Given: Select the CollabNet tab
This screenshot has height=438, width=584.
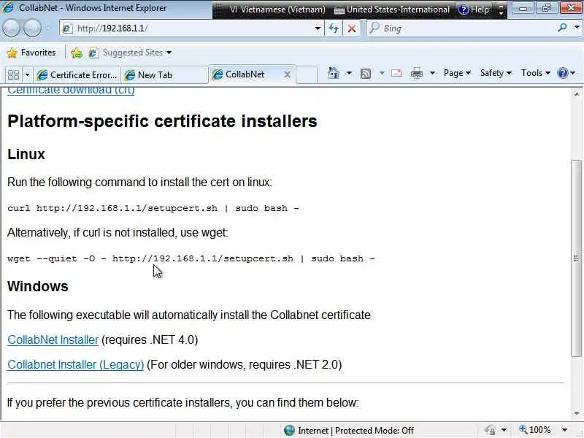Looking at the screenshot, I should point(245,74).
